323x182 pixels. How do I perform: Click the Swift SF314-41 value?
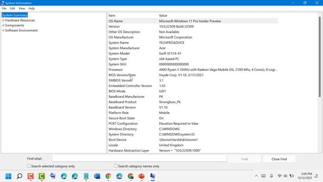coord(170,54)
